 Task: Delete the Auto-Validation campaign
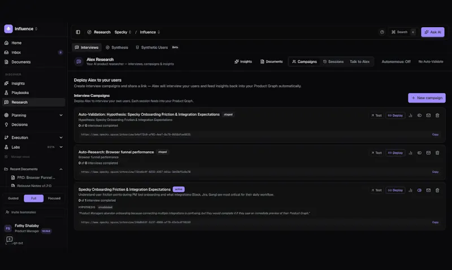coord(437,116)
